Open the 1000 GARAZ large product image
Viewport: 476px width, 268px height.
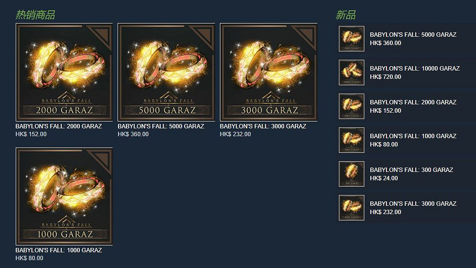(x=64, y=196)
